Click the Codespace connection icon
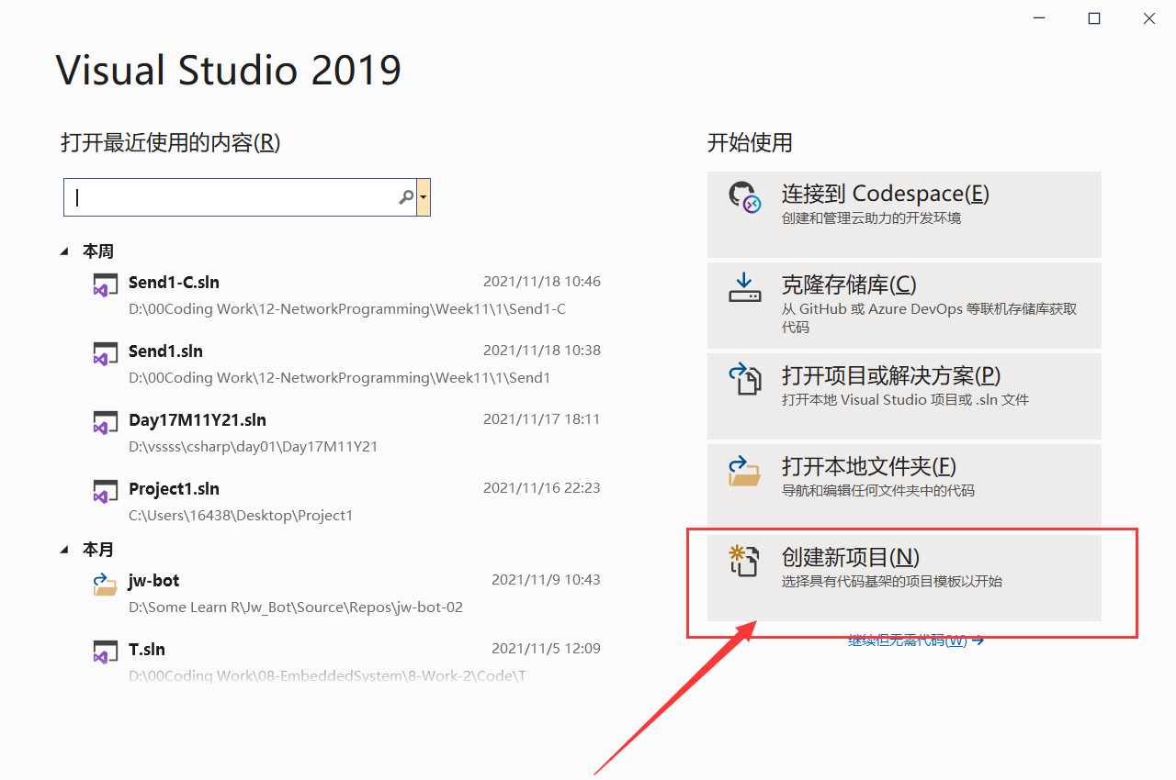 (x=744, y=197)
